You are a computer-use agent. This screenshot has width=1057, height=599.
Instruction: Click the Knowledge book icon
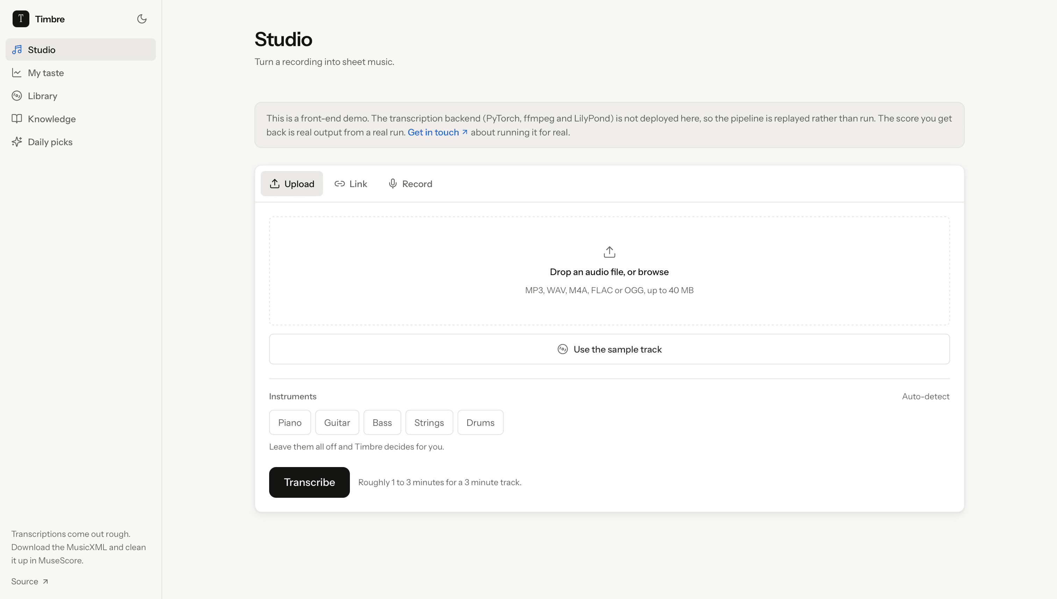tap(17, 119)
